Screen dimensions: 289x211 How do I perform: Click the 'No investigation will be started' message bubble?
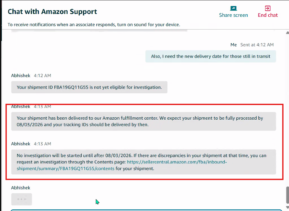[144, 162]
